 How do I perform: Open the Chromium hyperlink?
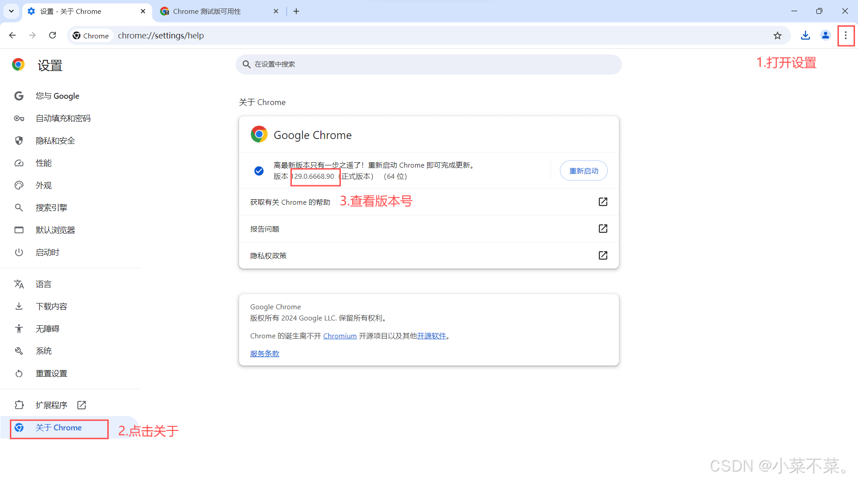click(340, 336)
